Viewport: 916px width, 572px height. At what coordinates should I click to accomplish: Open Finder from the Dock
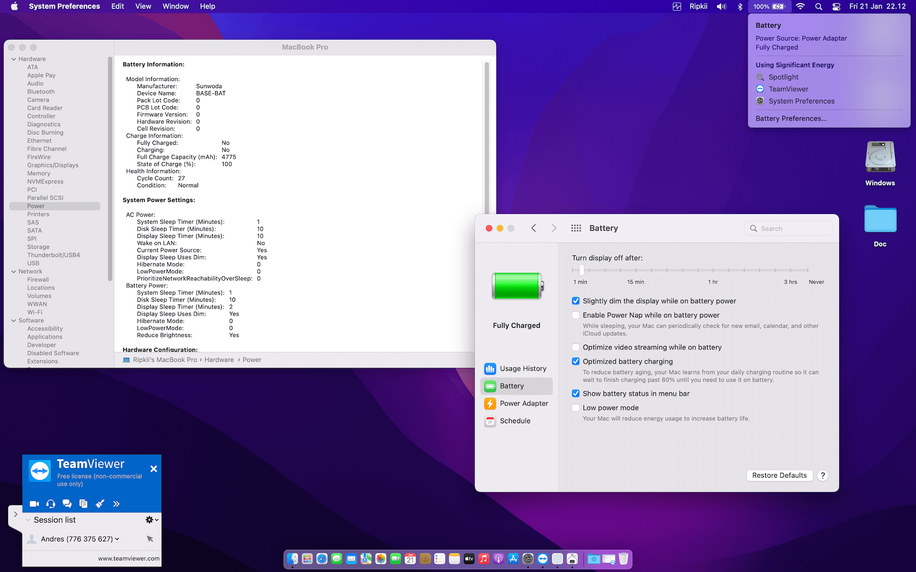tap(292, 559)
